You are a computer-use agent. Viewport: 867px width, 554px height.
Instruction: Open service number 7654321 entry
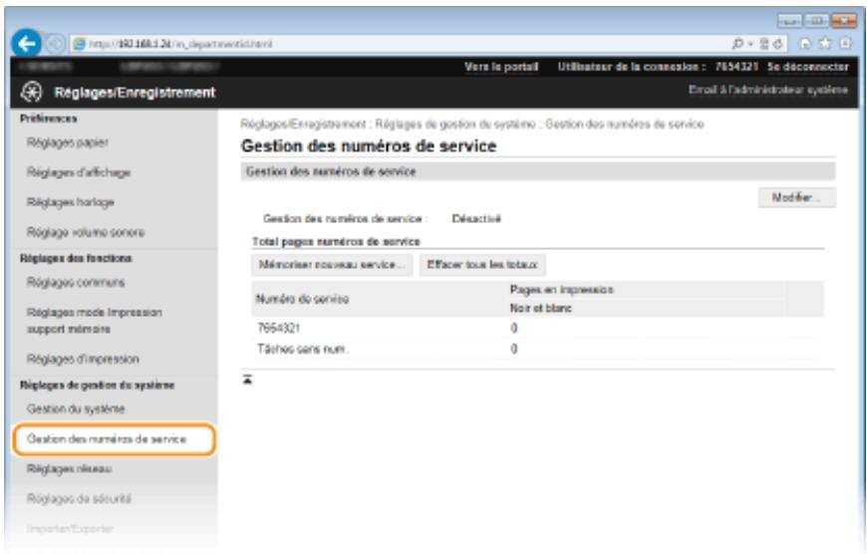(279, 328)
